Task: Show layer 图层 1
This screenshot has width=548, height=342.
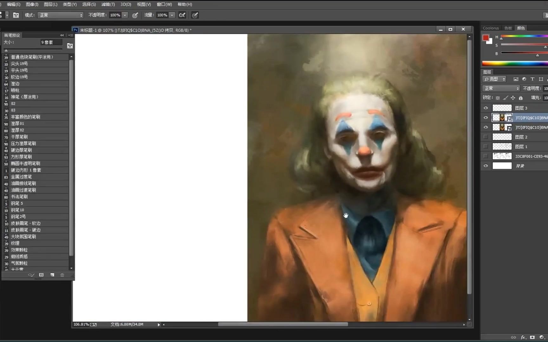Action: (486, 146)
